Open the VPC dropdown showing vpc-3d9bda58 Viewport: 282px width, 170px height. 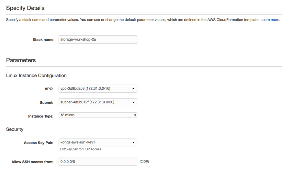[x=98, y=89]
